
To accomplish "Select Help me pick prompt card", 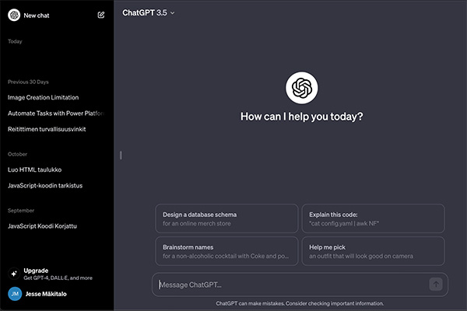I will pos(373,250).
